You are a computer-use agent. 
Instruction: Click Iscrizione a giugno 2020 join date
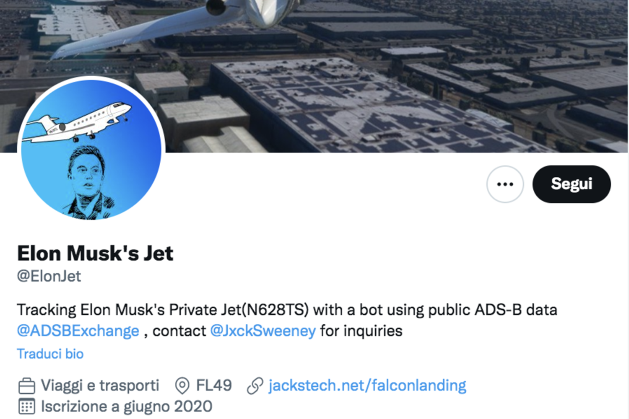[x=126, y=406]
